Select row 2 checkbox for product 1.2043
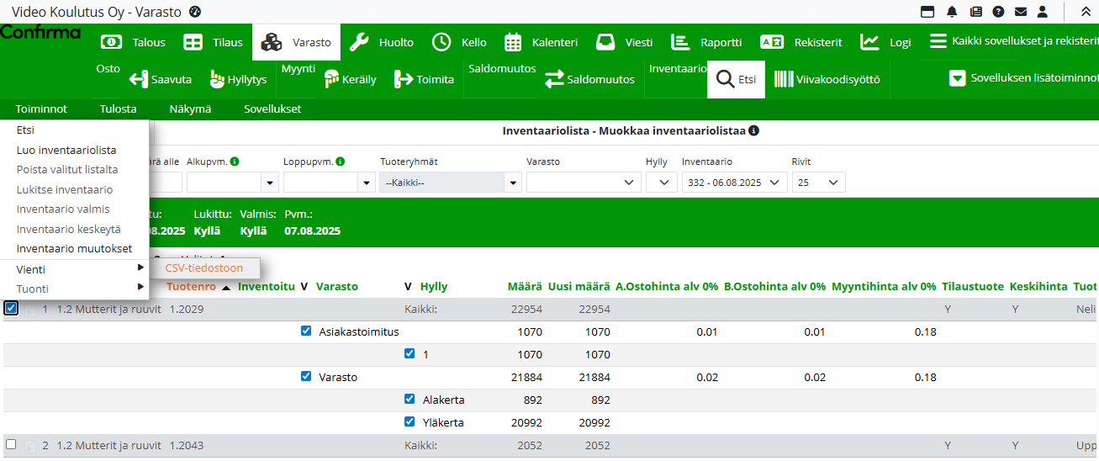Viewport: 1099px width, 461px height. tap(11, 445)
